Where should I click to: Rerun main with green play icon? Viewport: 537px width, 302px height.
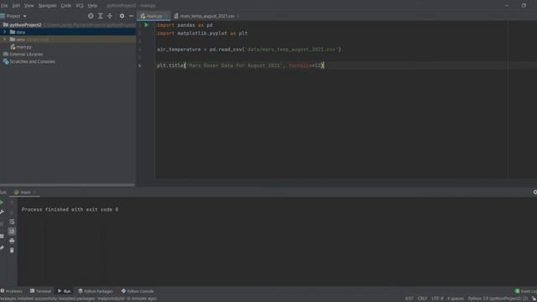click(2, 203)
